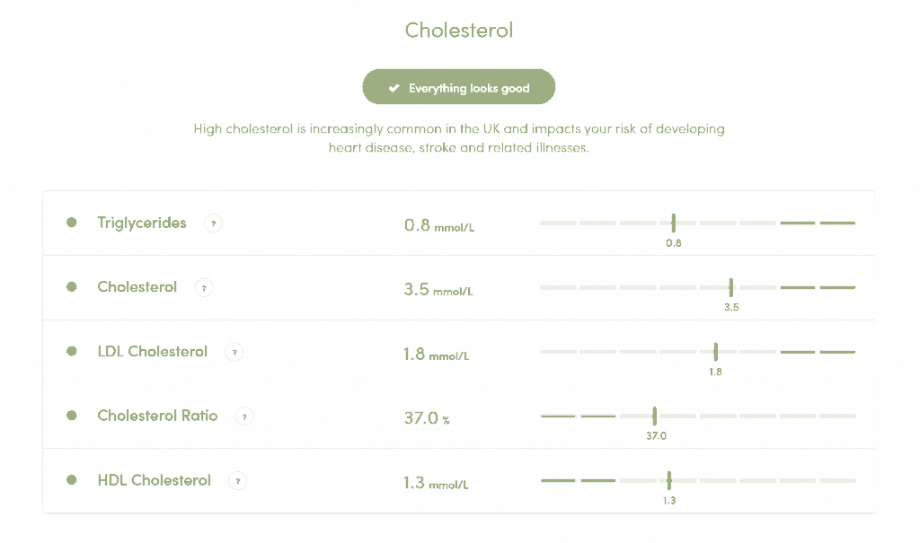
Task: Open the Triglycerides help question mark
Action: tap(213, 223)
